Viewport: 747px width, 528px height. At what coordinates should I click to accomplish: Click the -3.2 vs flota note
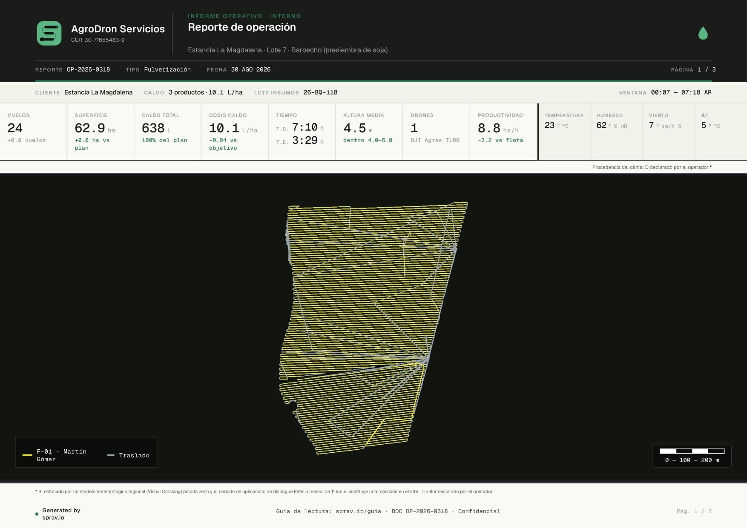tap(500, 140)
